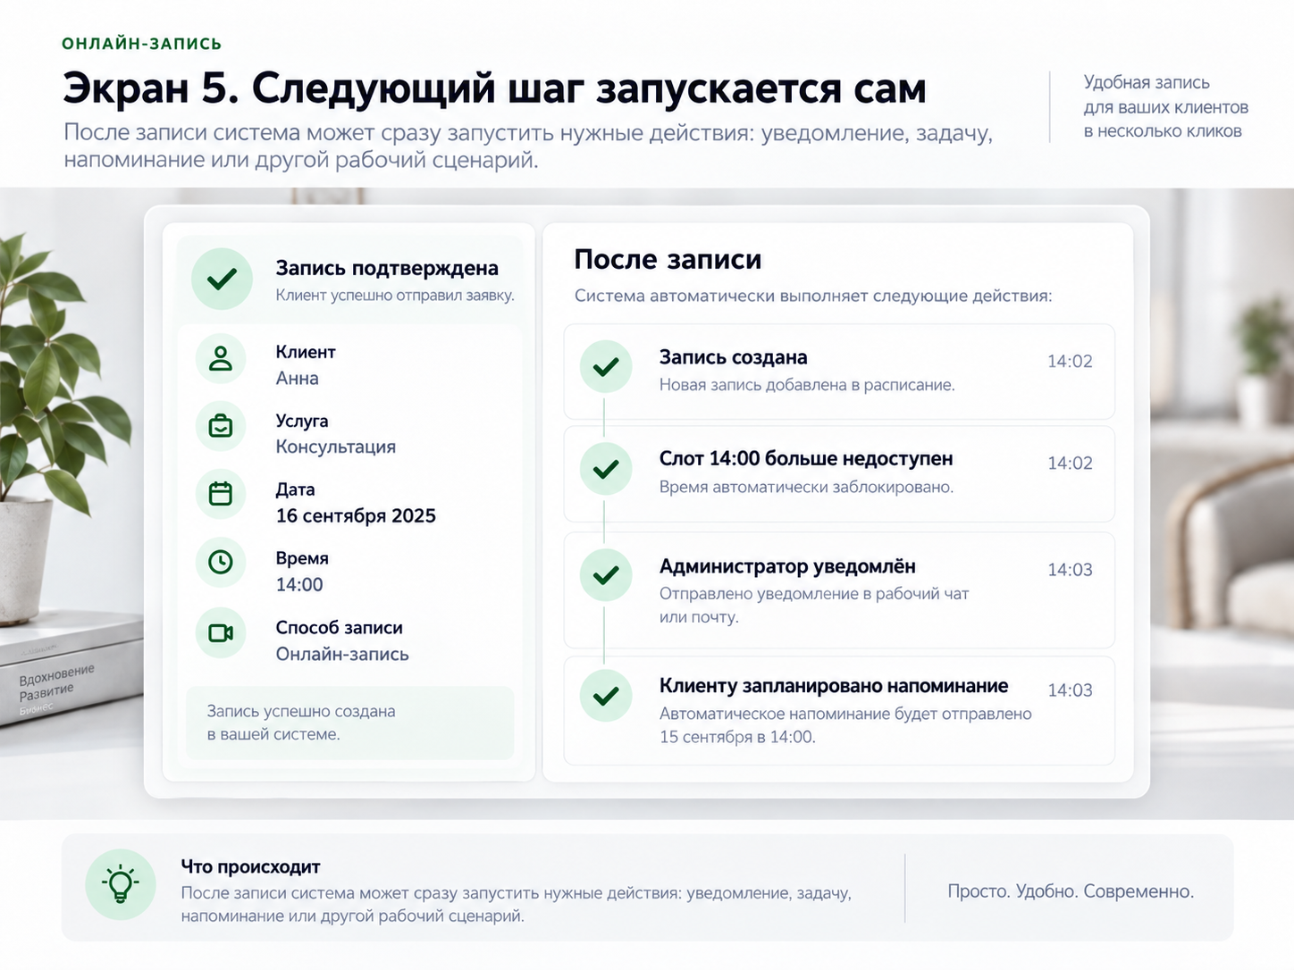Screen dimensions: 1294x970
Task: Click the lightbulb icon beside "Что происходит"
Action: (121, 884)
